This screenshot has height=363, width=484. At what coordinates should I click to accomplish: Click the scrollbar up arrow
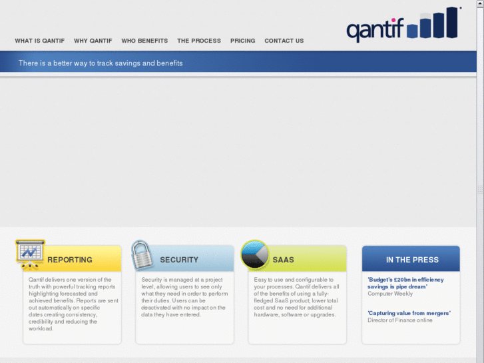[x=480, y=3]
